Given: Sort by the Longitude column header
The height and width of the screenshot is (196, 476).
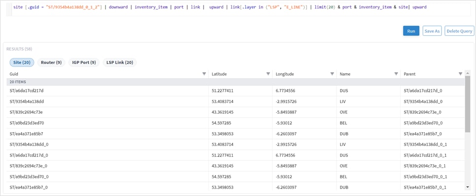Looking at the screenshot, I should pos(285,74).
